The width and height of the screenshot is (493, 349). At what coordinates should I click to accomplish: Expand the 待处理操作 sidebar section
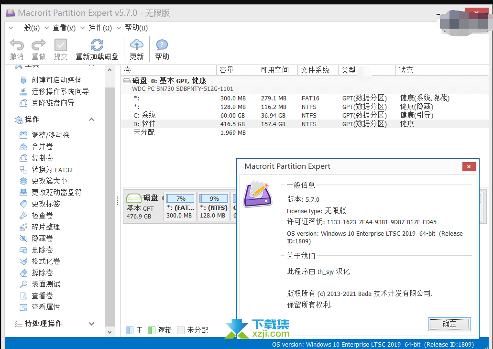91,324
